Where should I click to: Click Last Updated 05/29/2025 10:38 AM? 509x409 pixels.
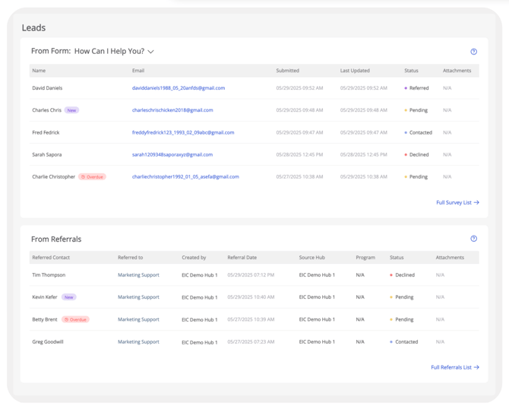(x=364, y=176)
